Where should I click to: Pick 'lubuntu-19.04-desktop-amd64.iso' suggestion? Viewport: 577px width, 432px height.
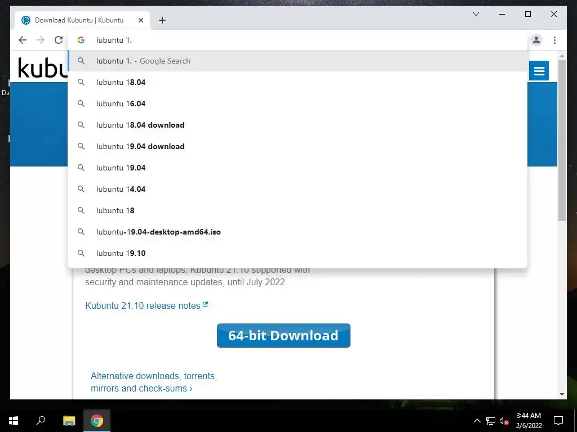[x=298, y=232]
